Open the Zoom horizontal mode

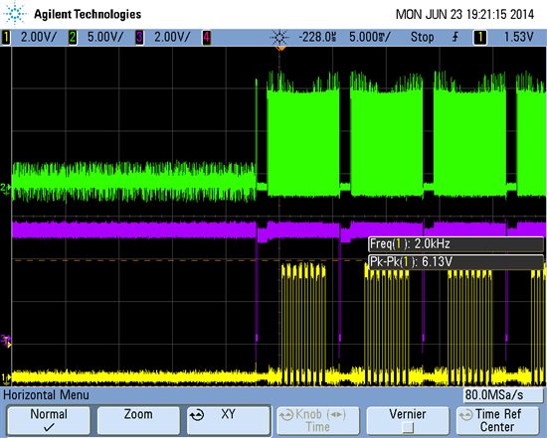pyautogui.click(x=138, y=420)
